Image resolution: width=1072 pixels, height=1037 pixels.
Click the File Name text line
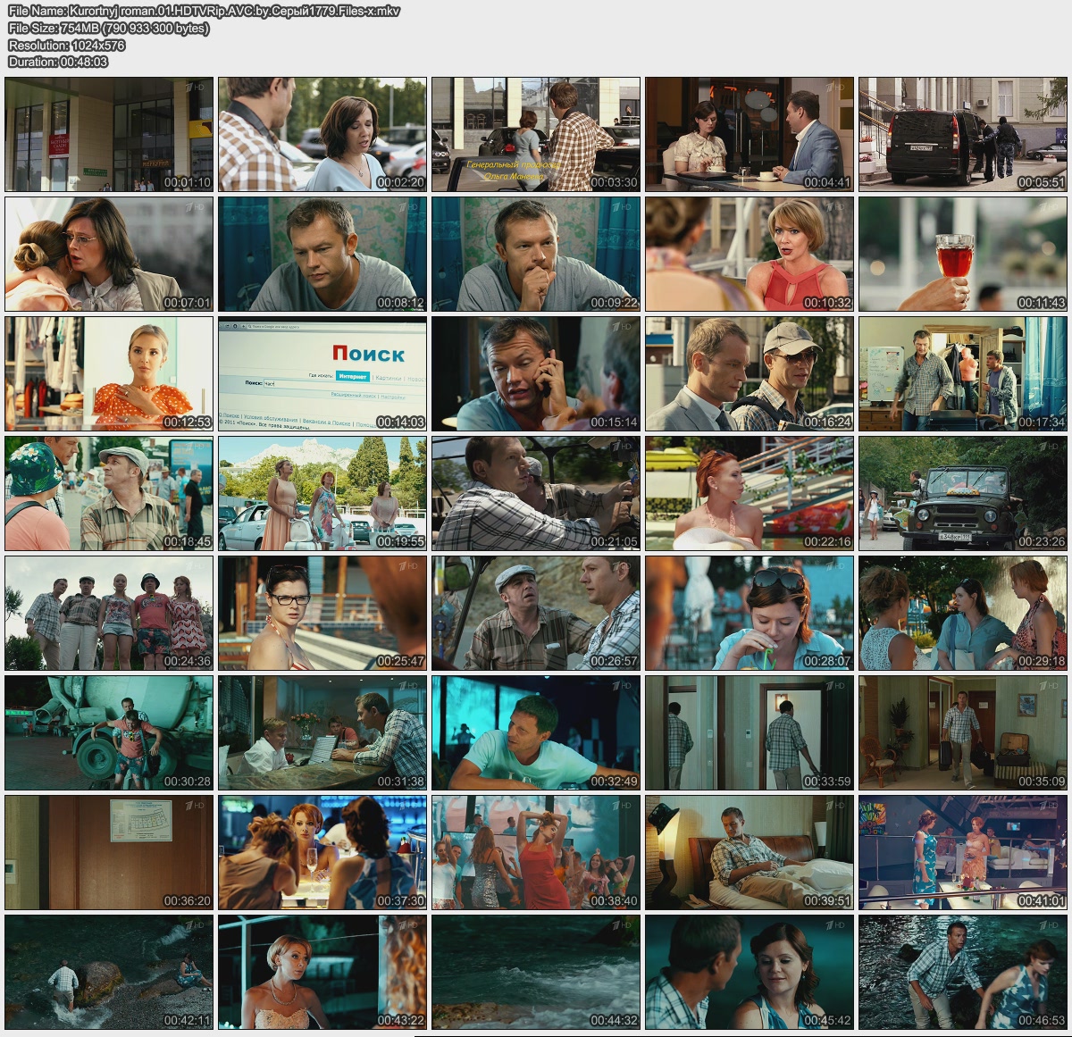(204, 11)
